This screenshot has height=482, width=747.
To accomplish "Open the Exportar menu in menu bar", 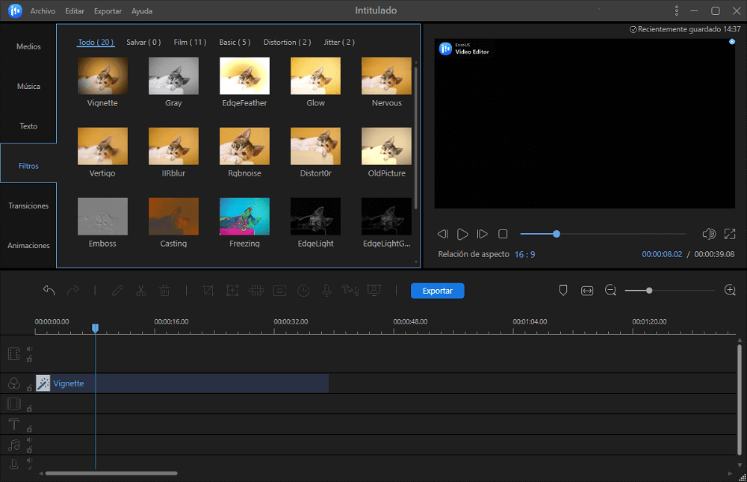I will pyautogui.click(x=108, y=10).
